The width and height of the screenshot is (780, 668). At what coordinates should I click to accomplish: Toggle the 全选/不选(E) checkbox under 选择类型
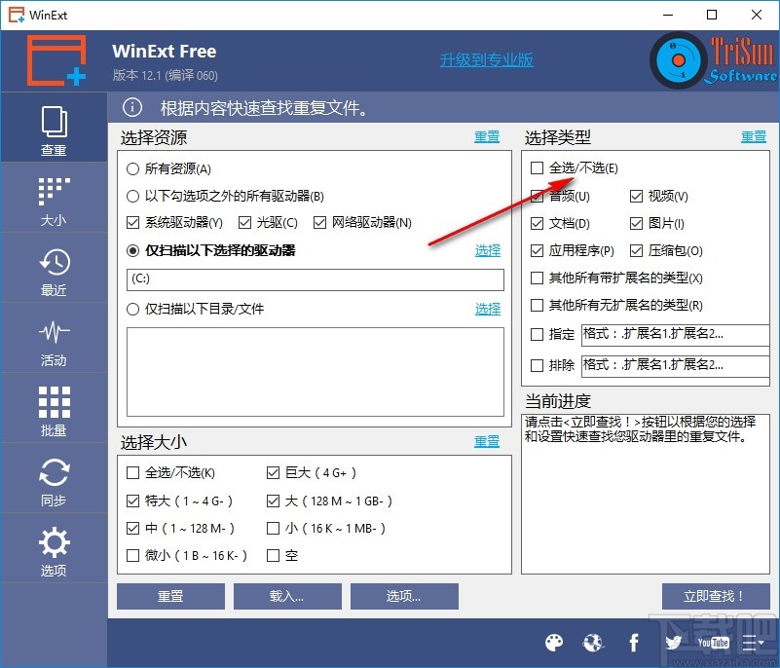537,167
